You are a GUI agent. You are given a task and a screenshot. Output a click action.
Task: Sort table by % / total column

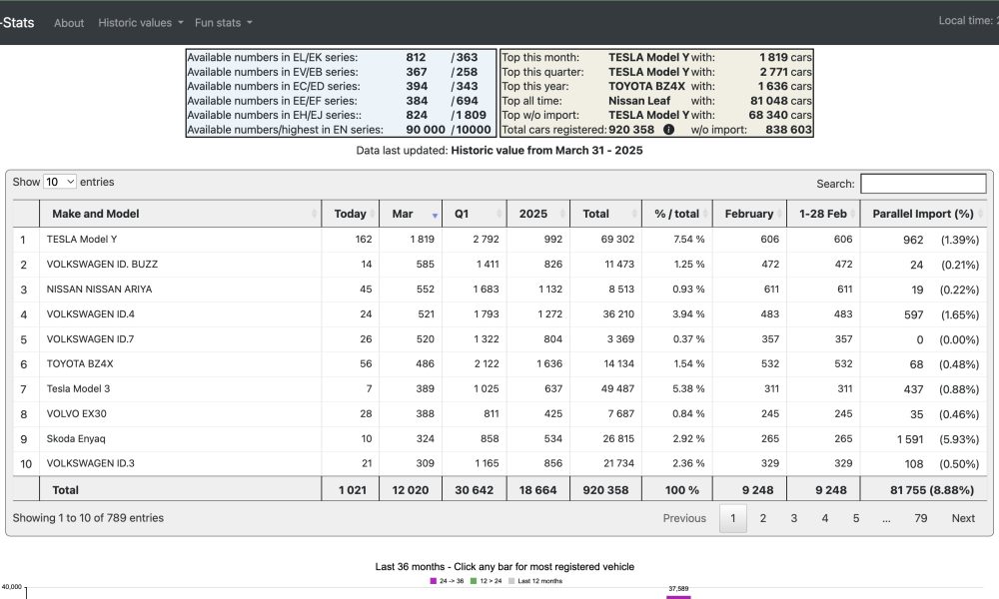click(677, 214)
